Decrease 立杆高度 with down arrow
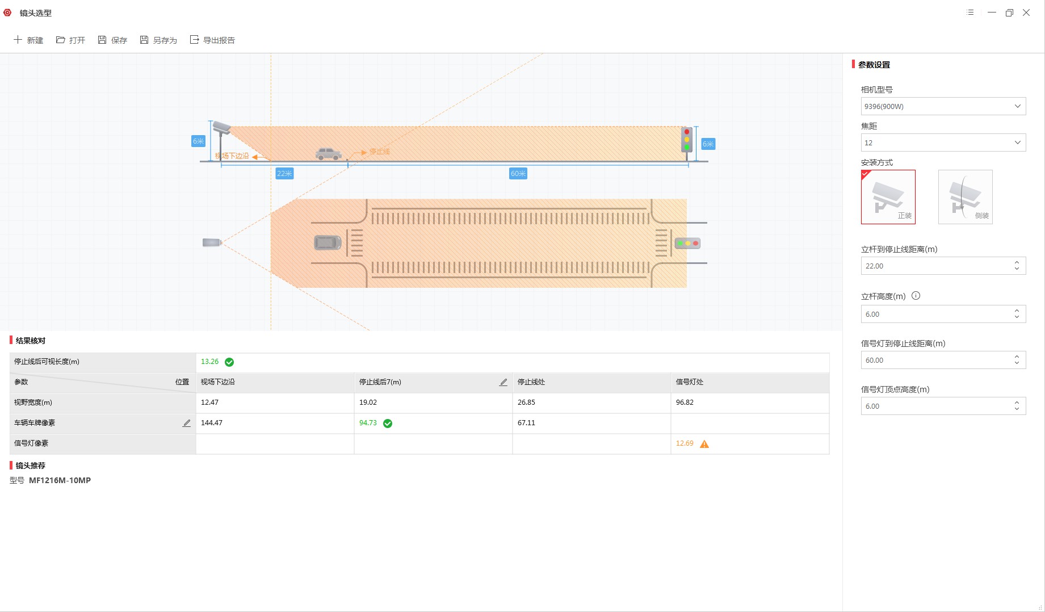Image resolution: width=1045 pixels, height=612 pixels. [x=1017, y=317]
